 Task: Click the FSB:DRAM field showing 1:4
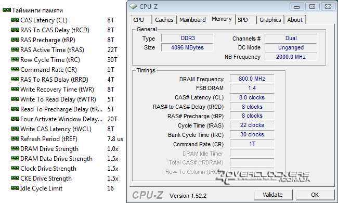tap(252, 88)
